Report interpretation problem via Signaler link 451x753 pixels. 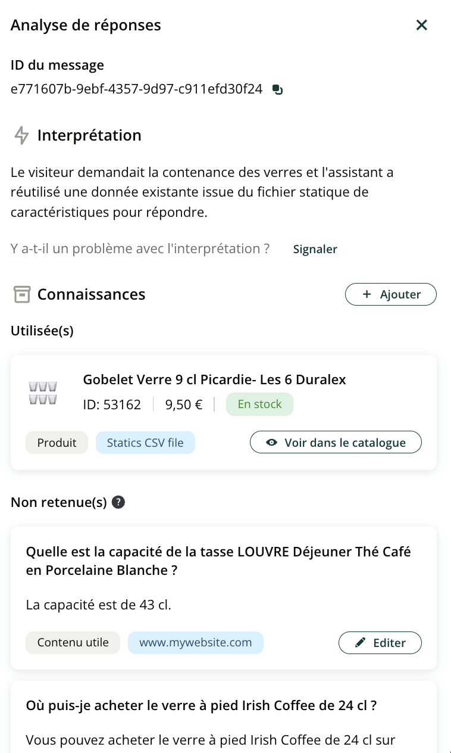point(315,249)
